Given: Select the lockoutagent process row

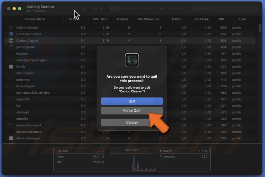Looking at the screenshot, I should pos(130,86).
